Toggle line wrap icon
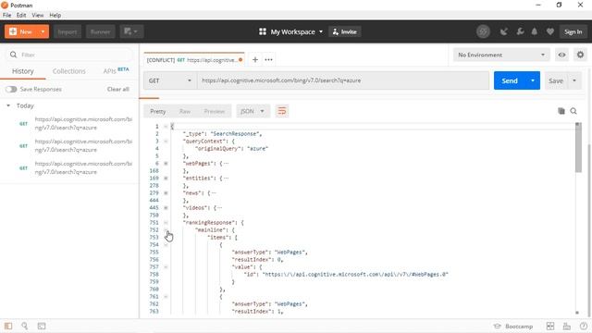The height and width of the screenshot is (333, 592). [x=282, y=111]
